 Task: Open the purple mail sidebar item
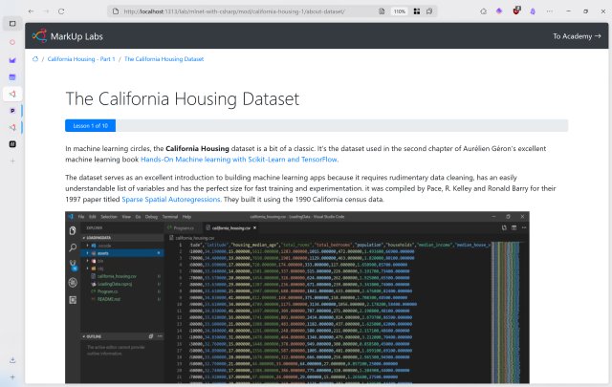[12, 60]
